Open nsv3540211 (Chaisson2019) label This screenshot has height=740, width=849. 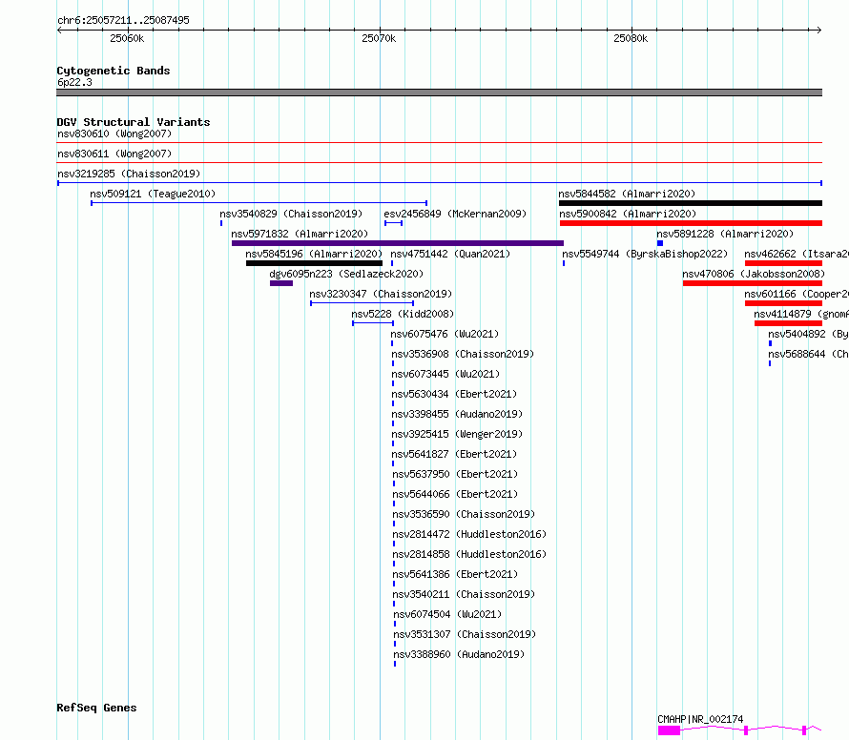point(464,594)
